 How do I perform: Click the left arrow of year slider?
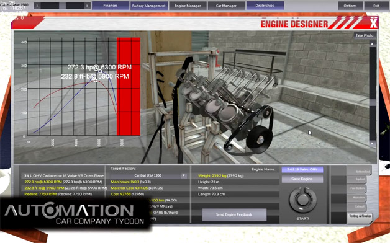point(37,6)
